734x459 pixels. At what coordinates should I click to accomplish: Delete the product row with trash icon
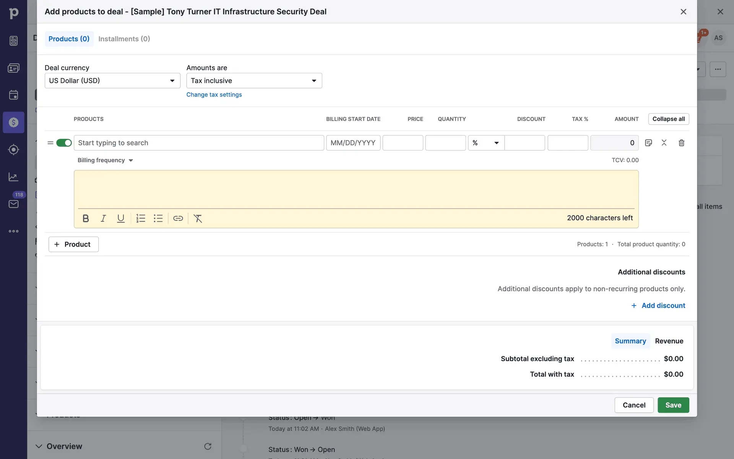click(681, 143)
